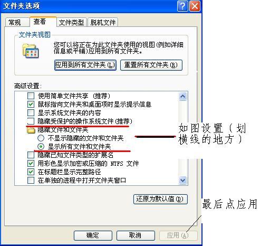This screenshot has height=246, width=270.
Task: Click 还原为默认值 button
Action: (x=160, y=199)
